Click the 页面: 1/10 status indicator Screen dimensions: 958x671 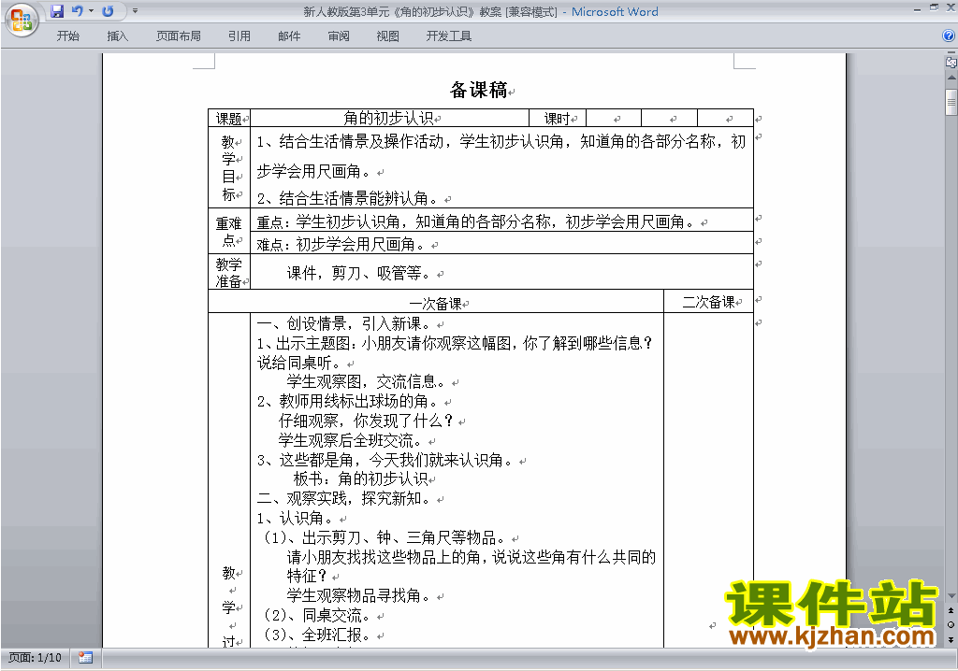point(35,658)
